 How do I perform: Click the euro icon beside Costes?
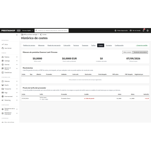[x=41, y=34]
